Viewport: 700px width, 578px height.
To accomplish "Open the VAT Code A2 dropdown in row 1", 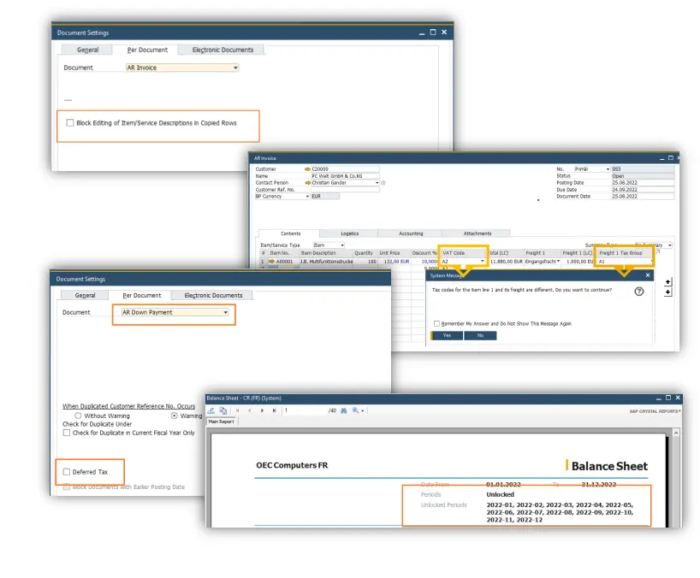I will 482,262.
